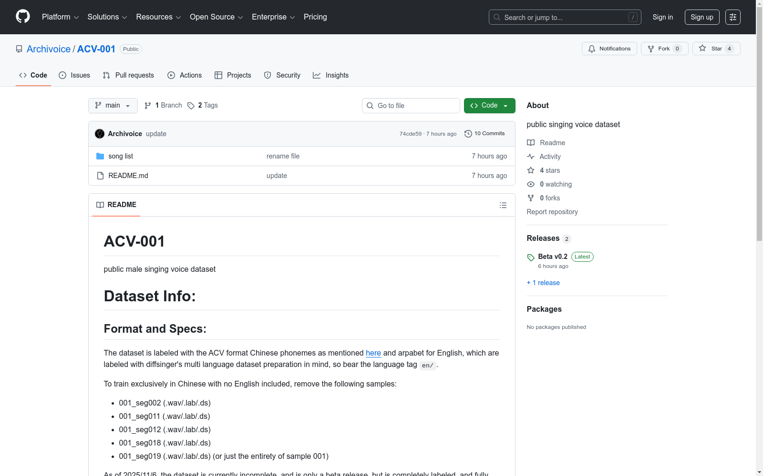
Task: Click the Insights graph icon
Action: (x=317, y=75)
